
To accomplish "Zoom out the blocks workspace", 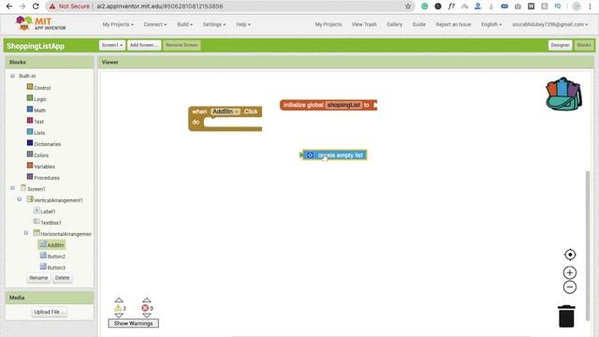I will (570, 287).
